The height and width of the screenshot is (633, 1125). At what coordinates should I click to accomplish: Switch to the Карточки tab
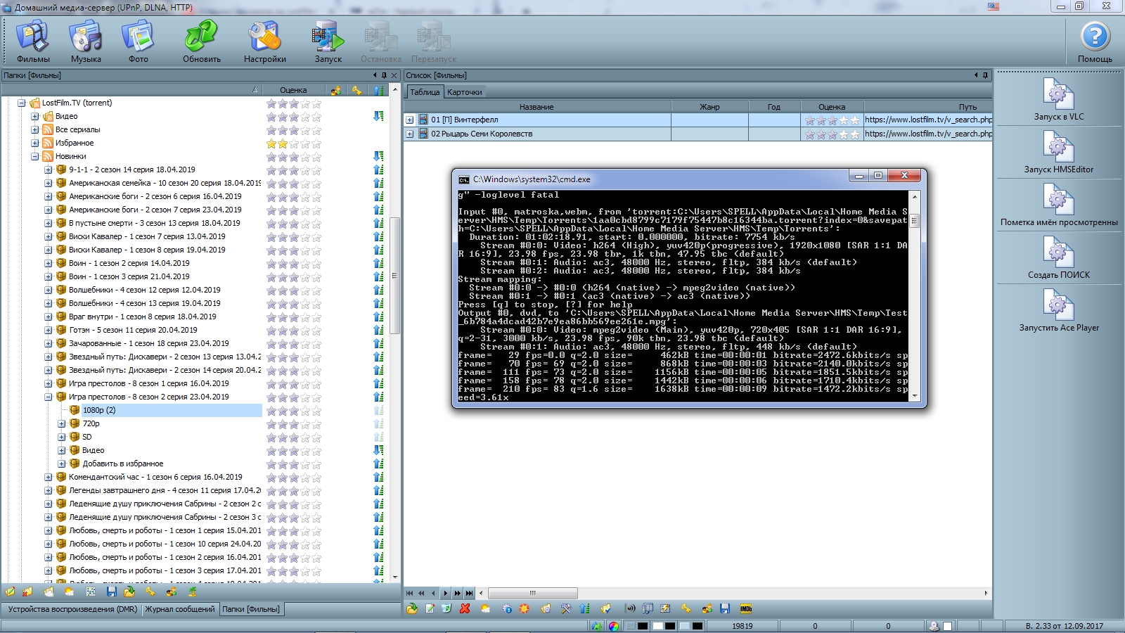click(465, 92)
